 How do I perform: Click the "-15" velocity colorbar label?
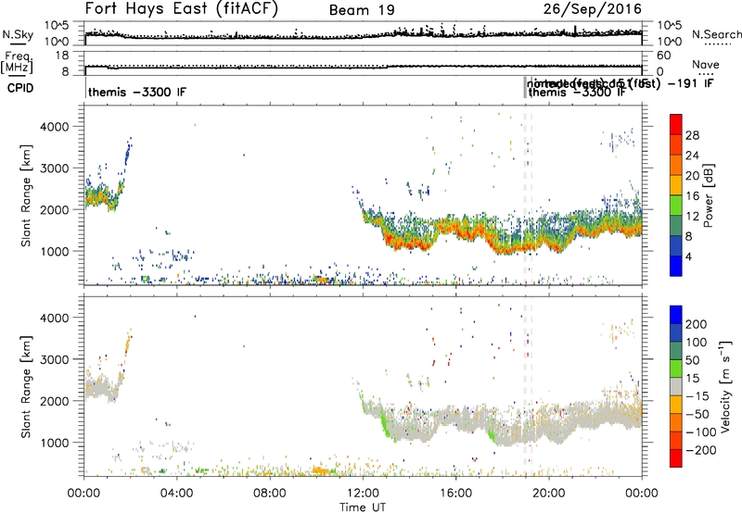pos(697,396)
